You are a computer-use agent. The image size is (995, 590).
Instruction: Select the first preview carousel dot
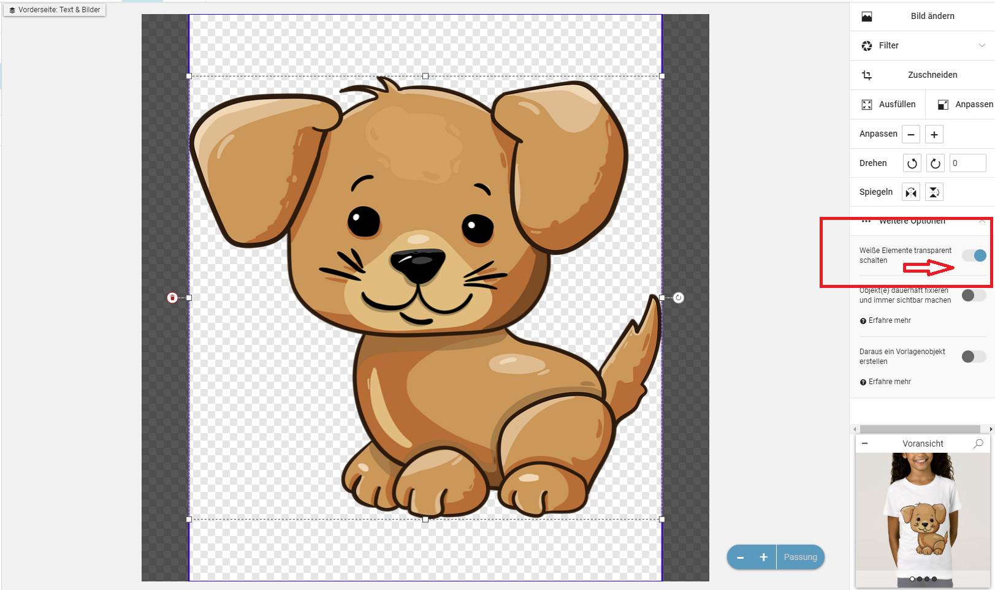[912, 579]
